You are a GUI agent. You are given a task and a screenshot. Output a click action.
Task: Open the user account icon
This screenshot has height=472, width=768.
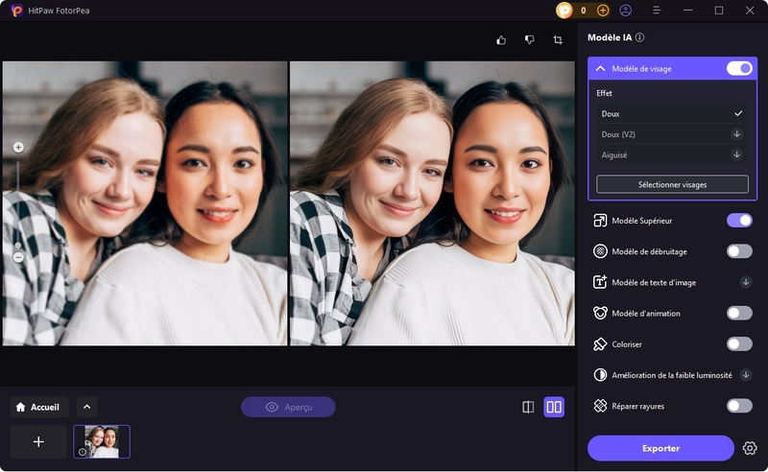[x=626, y=11]
